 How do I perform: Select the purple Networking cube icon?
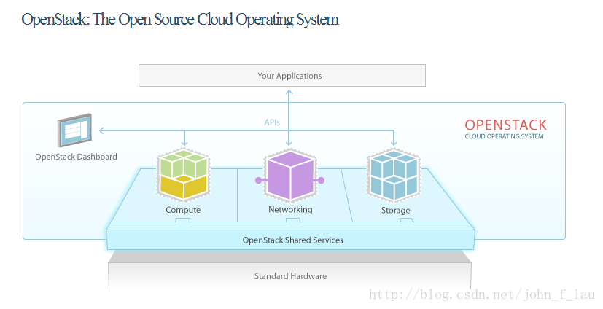(x=290, y=175)
